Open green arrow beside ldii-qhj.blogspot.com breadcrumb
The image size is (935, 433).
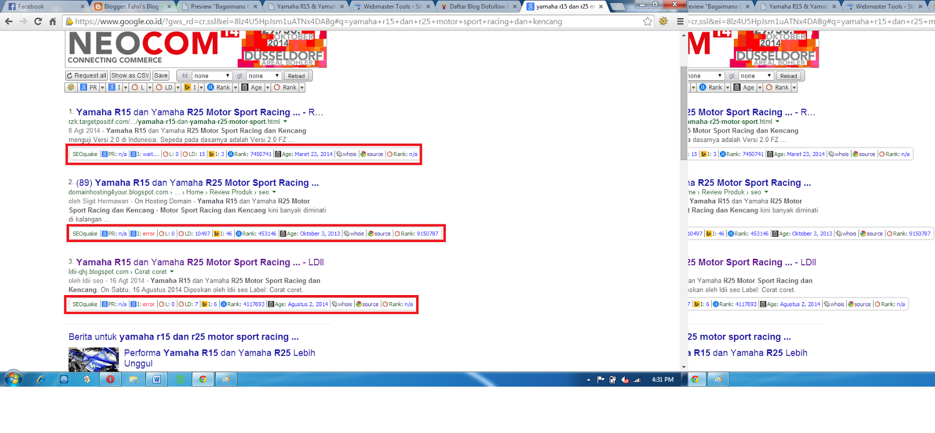[x=171, y=272]
